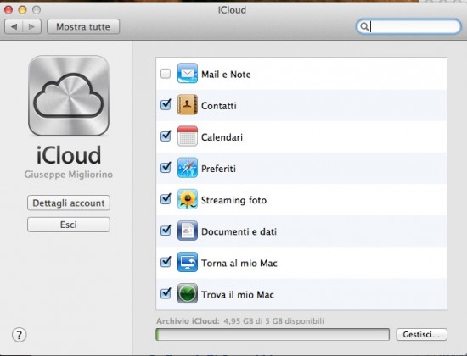Screen dimensions: 467x356
Task: Click the large iCloud cloud logo
Action: click(x=69, y=96)
